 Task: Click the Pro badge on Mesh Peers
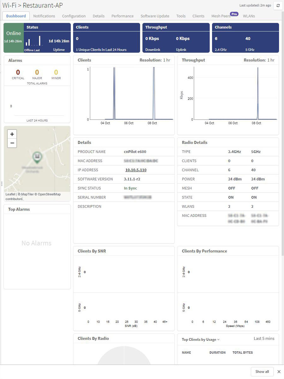(234, 14)
